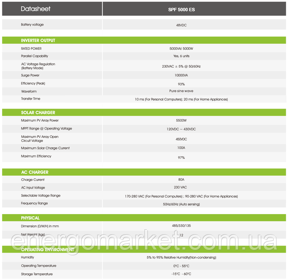
Task: Select the 'RATED POWER' label
Action: tap(31, 48)
